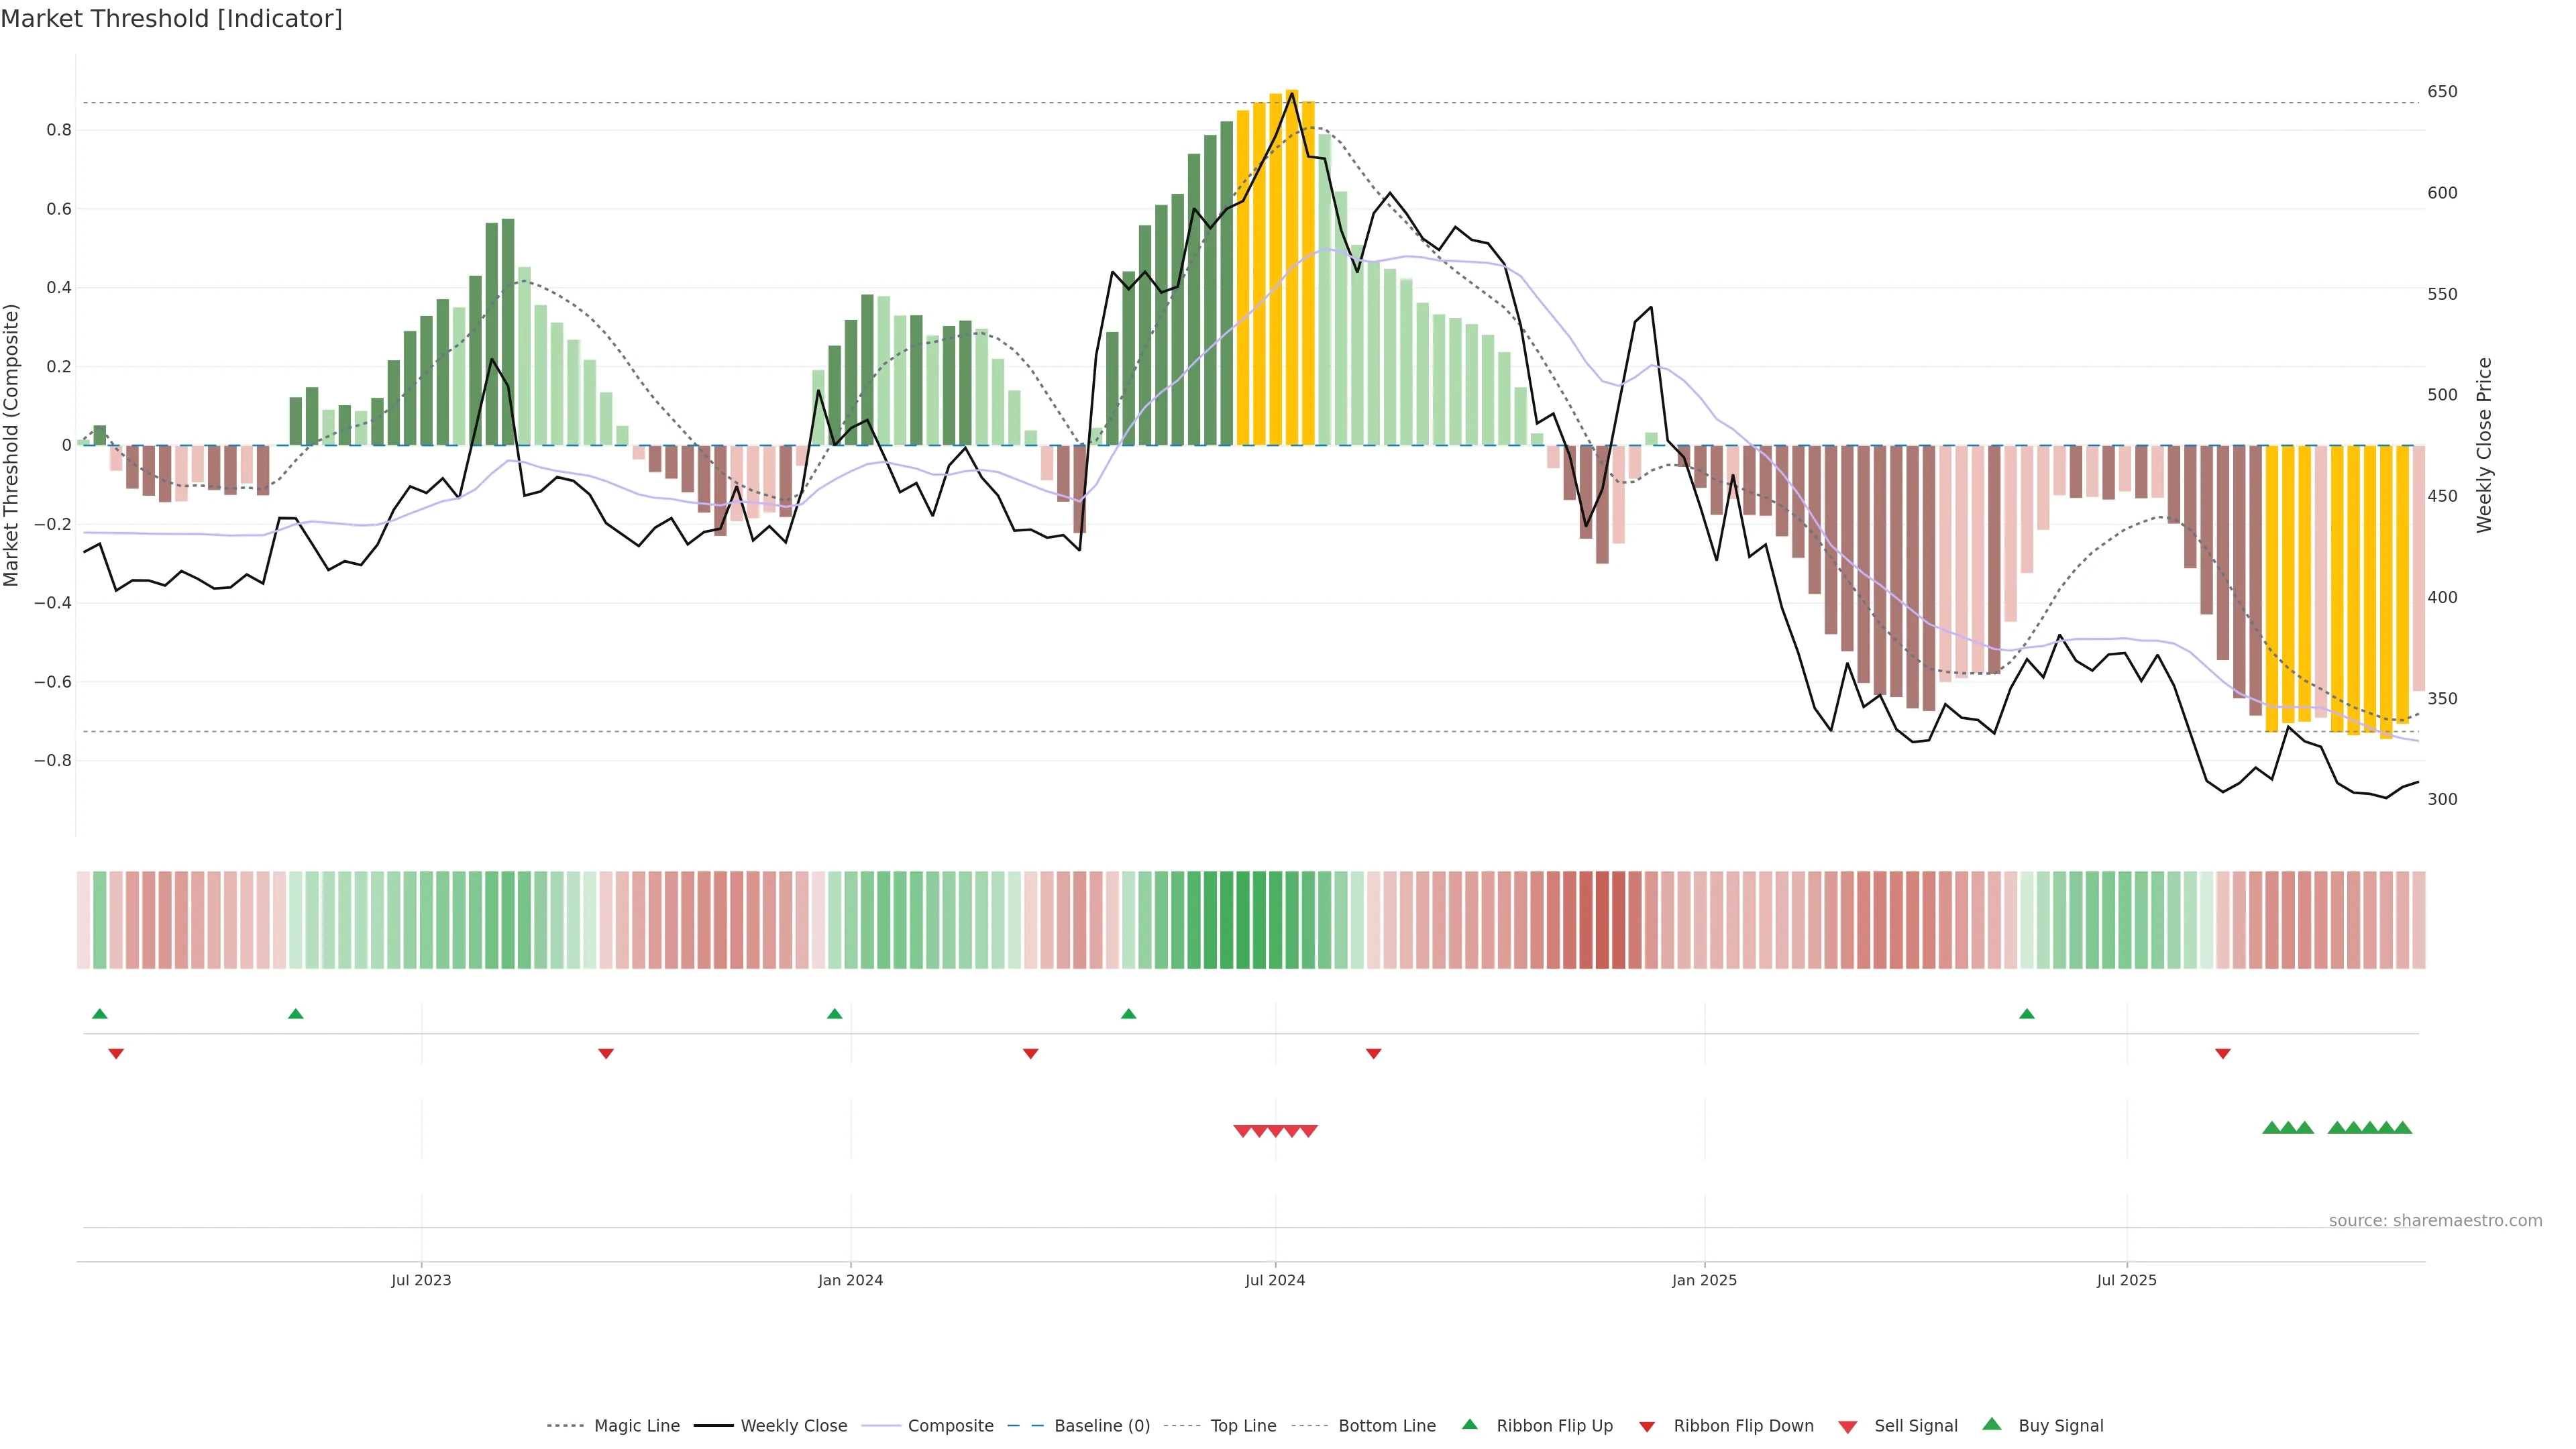Toggle Top Line legend entry
The height and width of the screenshot is (1449, 2576).
[1243, 1426]
